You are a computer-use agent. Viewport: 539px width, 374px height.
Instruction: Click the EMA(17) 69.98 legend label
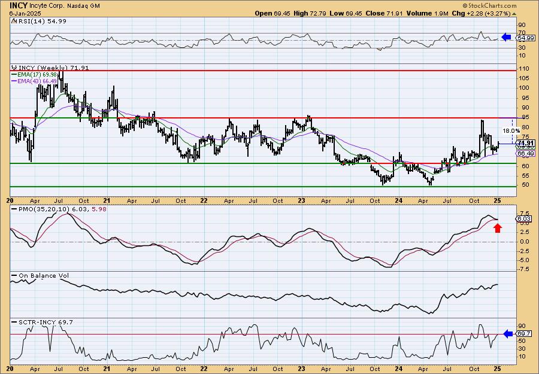(x=37, y=75)
